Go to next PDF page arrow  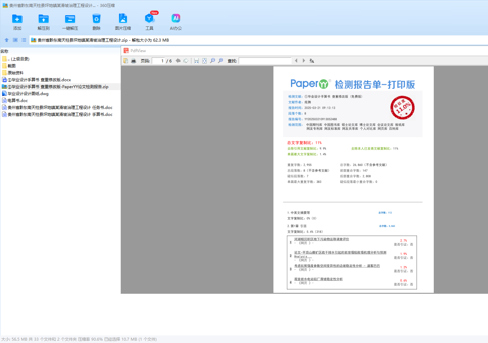(x=186, y=61)
